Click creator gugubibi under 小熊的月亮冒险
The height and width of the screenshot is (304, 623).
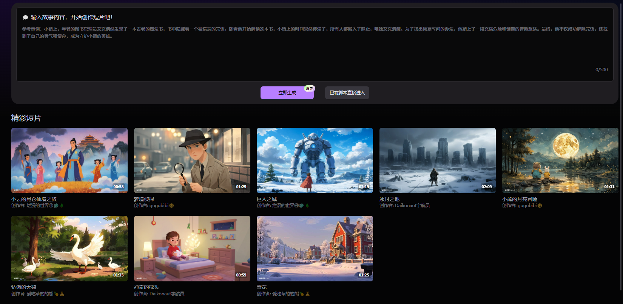(x=527, y=206)
